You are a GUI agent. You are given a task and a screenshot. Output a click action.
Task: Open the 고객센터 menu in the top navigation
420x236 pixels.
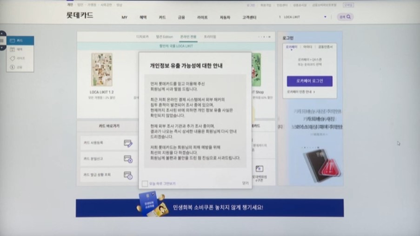(249, 18)
